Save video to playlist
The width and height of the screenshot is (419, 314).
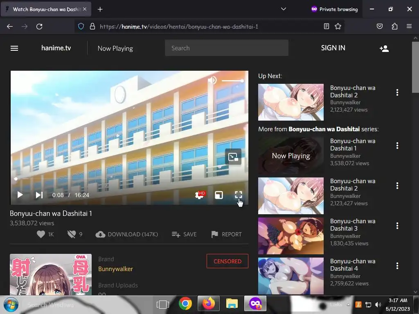pyautogui.click(x=184, y=234)
